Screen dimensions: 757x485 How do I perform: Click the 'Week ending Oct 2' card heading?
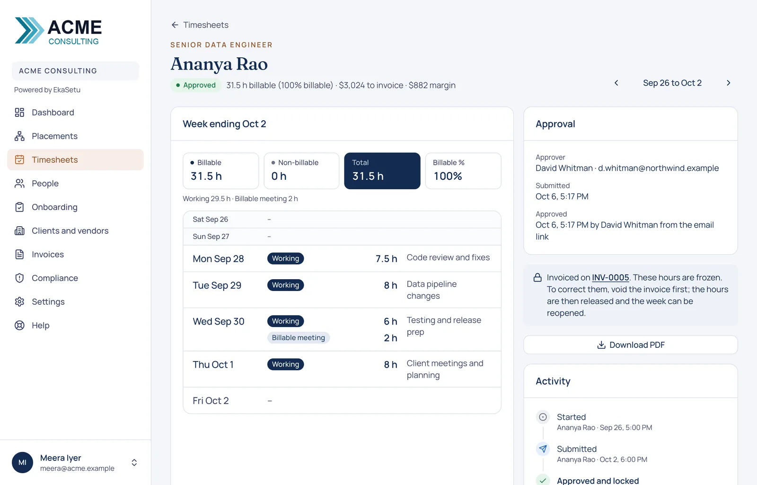(224, 124)
